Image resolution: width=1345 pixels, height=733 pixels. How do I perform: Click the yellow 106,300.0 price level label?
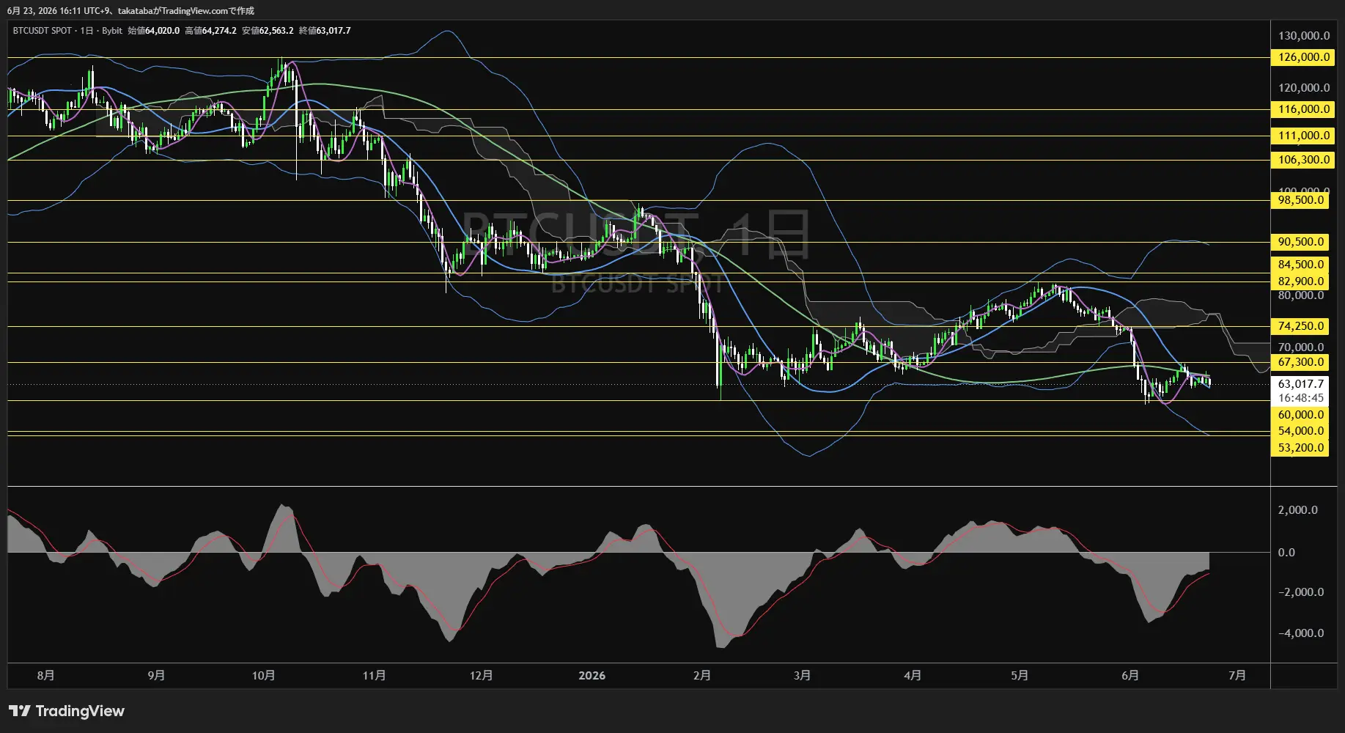[x=1303, y=160]
